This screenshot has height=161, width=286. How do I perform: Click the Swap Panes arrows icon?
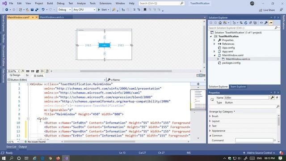click(x=27, y=76)
